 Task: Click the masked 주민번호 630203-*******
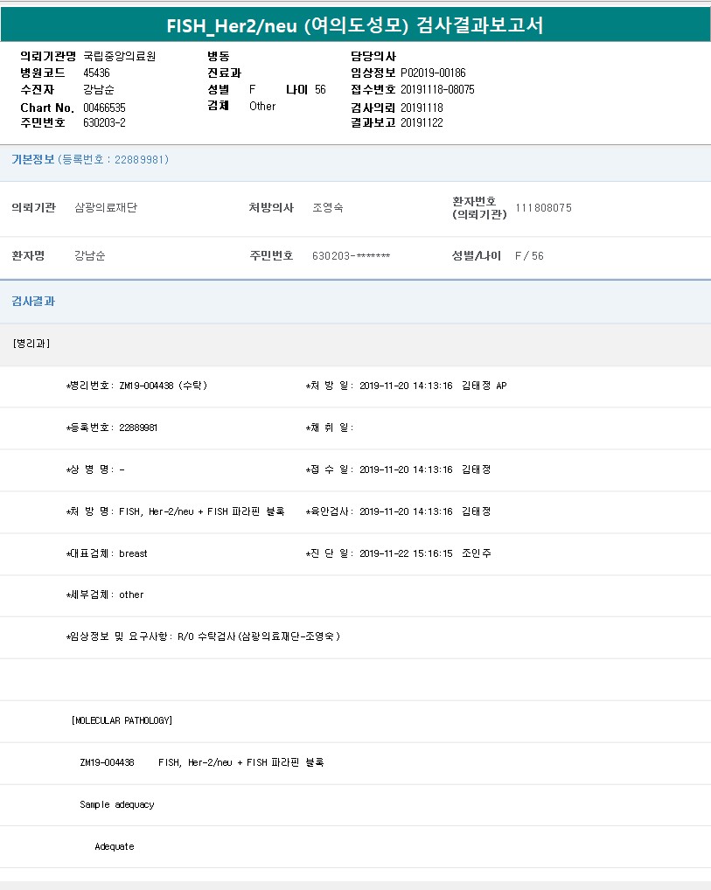tap(351, 256)
